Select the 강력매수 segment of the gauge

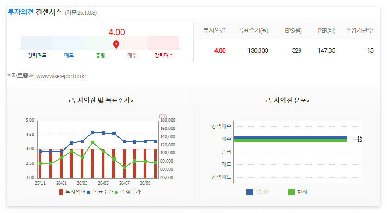tap(163, 43)
